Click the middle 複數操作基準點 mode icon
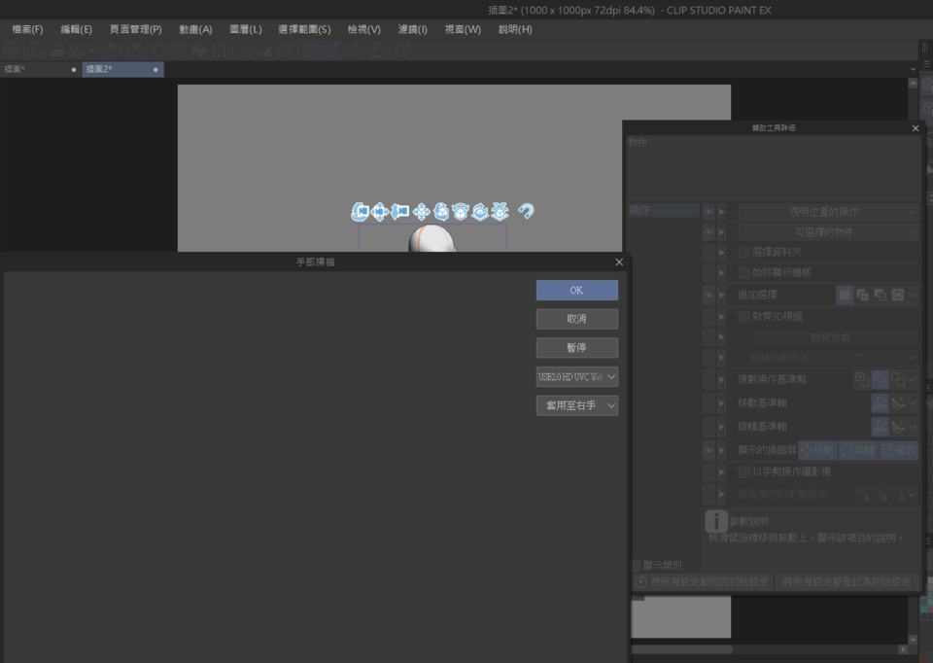 [x=881, y=379]
